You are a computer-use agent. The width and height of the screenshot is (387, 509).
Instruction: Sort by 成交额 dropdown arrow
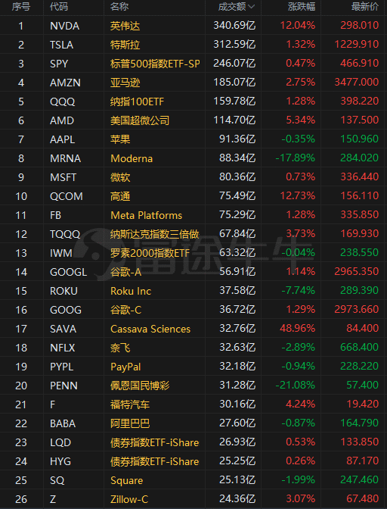[x=251, y=7]
